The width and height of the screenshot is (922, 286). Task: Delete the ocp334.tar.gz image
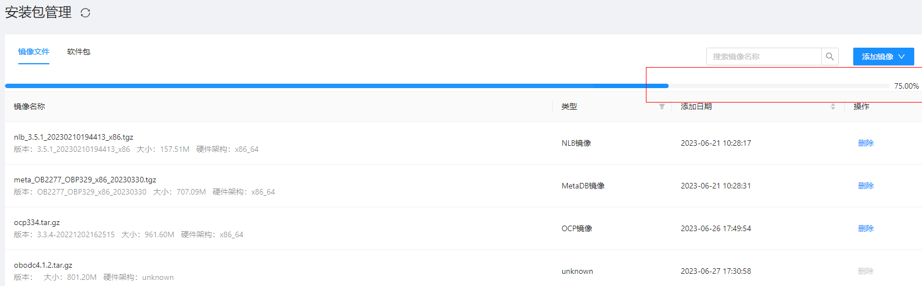(x=865, y=228)
